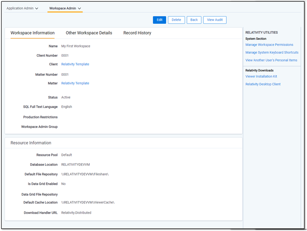Open View Audit for the workspace
Viewport: 307px width, 231px height.
coord(215,20)
